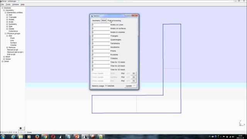Image resolution: width=247 pixels, height=139 pixels.
Task: Expand the Mesh module node
Action: tap(4, 57)
